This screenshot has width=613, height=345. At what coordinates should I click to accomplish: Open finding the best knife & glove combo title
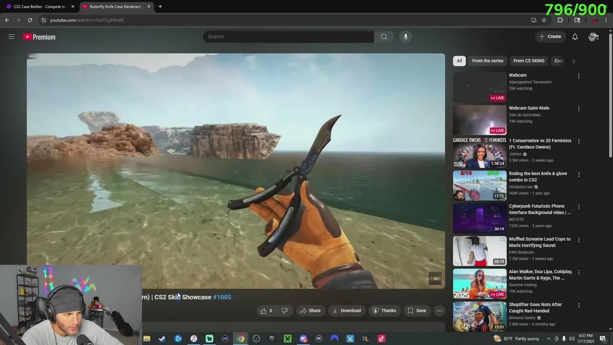(538, 176)
